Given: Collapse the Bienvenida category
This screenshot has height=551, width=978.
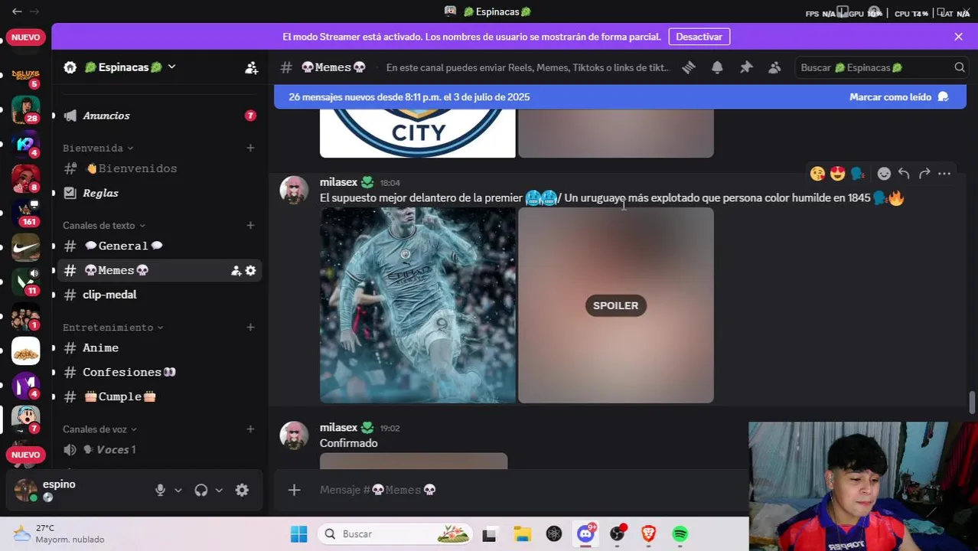Looking at the screenshot, I should click(x=98, y=148).
